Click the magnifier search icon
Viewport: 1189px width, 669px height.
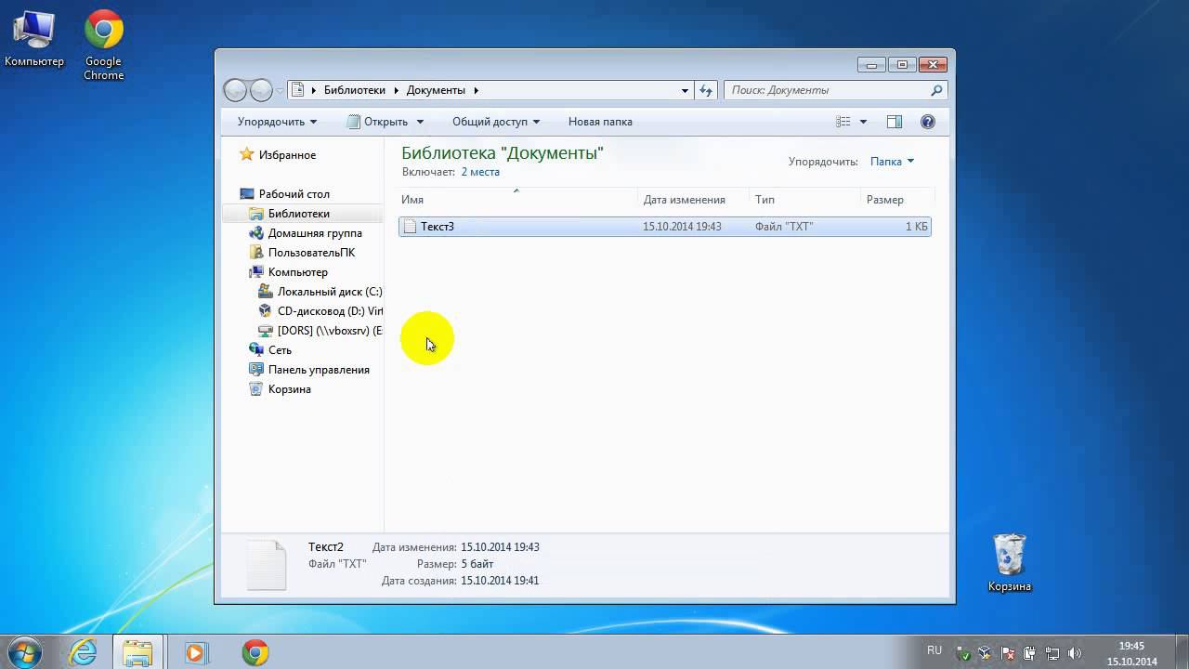click(x=936, y=90)
